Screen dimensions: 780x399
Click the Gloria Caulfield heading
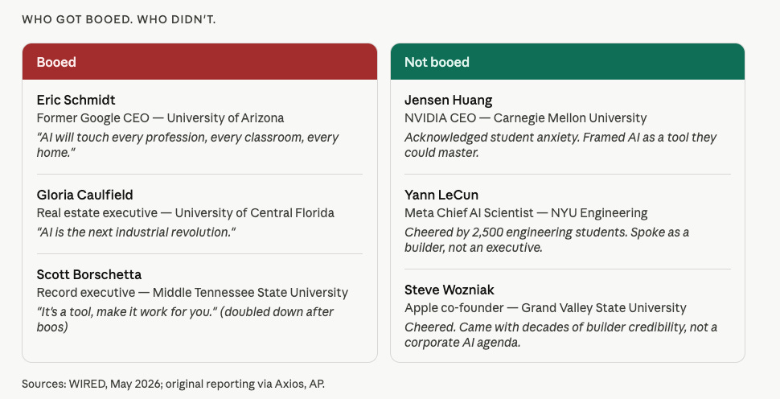point(85,195)
